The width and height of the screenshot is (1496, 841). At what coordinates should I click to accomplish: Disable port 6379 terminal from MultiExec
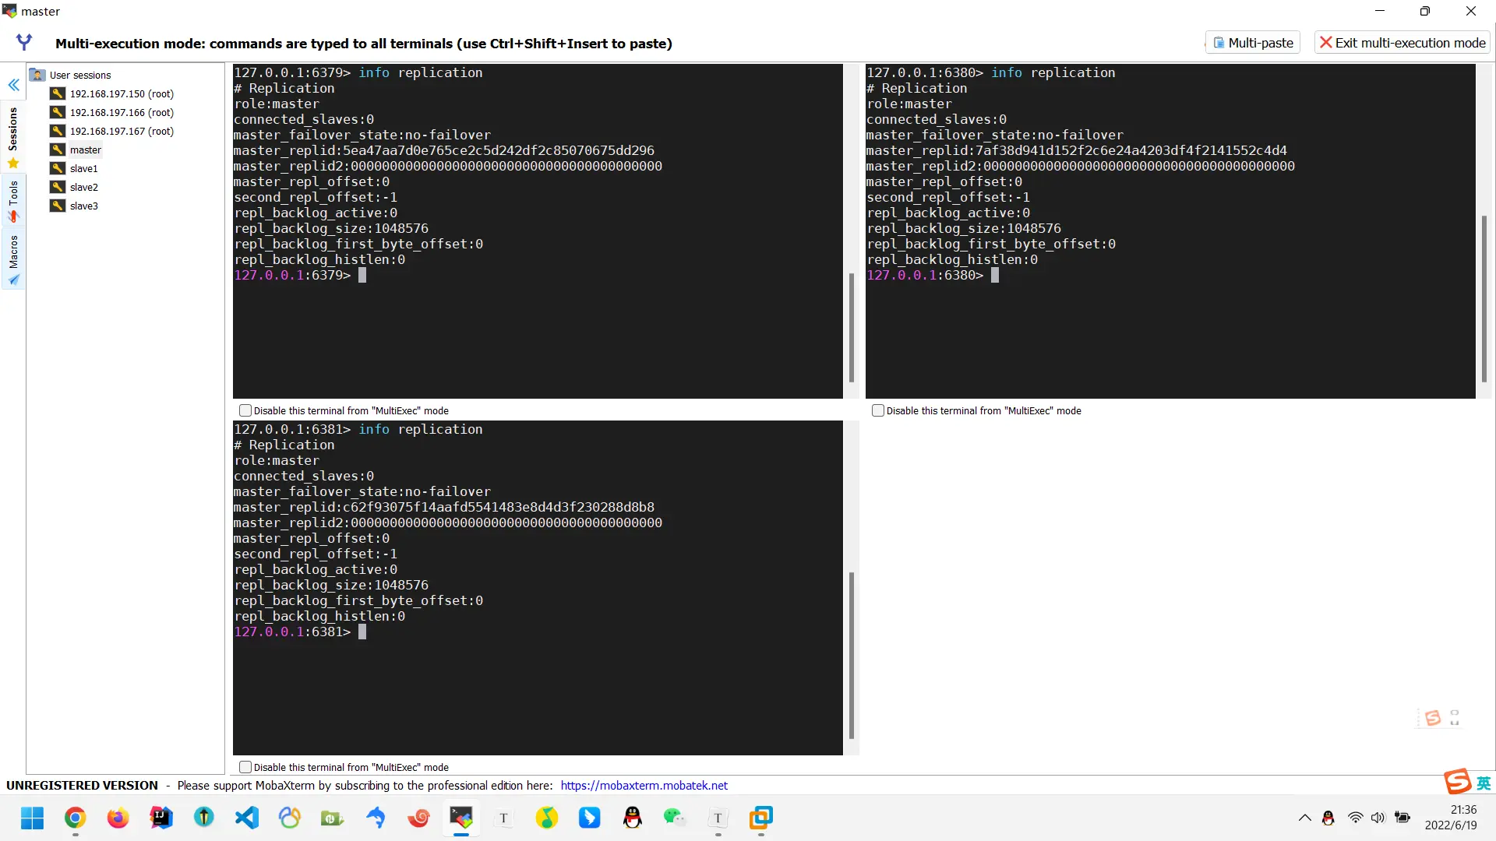[245, 410]
